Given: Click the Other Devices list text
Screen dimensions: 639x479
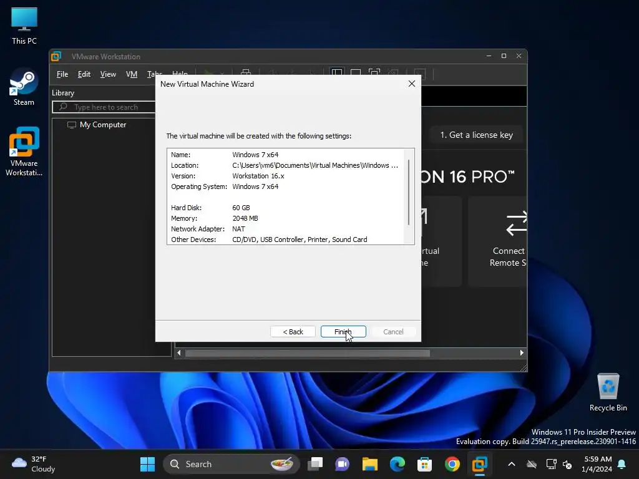Looking at the screenshot, I should coord(300,239).
